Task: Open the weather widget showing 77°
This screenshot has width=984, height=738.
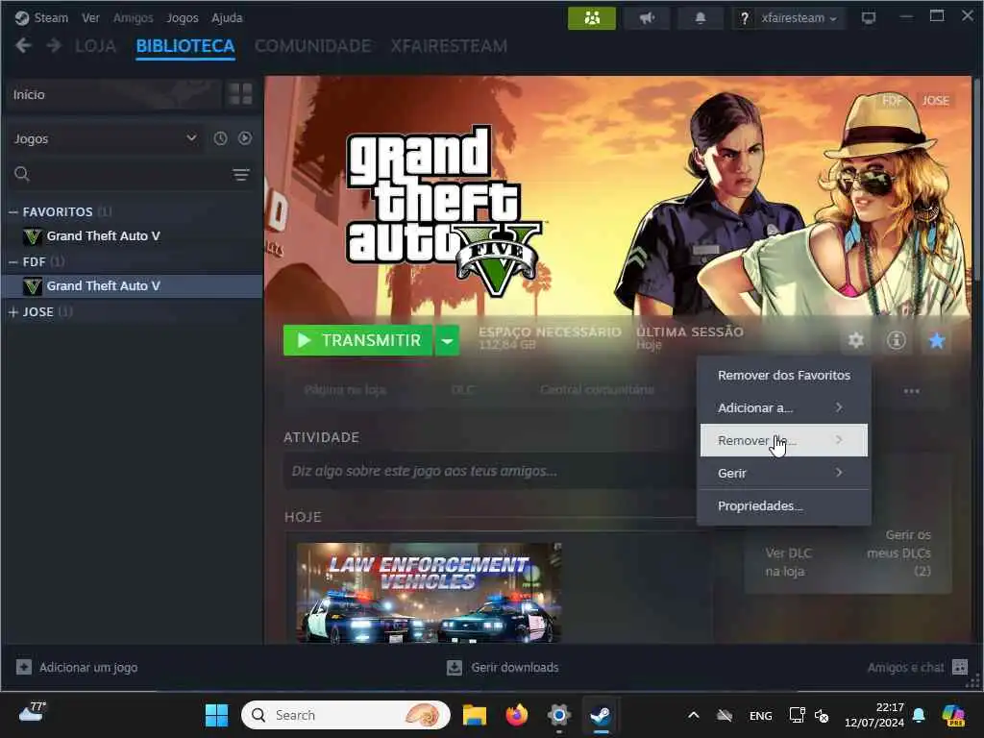Action: [x=33, y=712]
